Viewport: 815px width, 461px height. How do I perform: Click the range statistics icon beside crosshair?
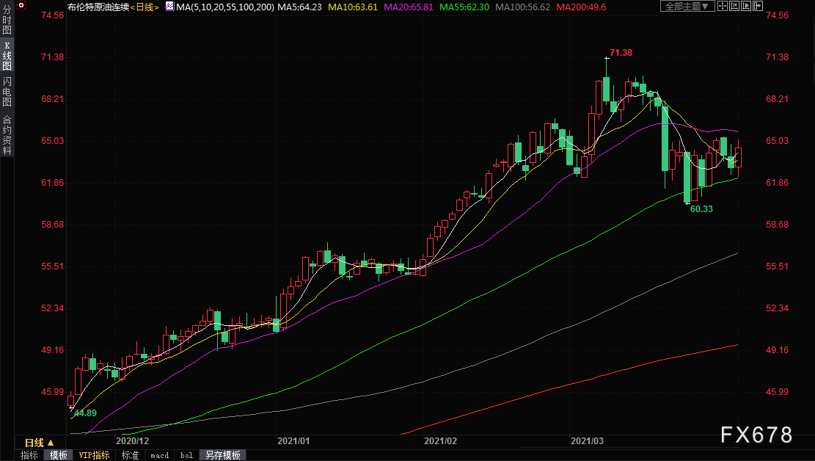(x=736, y=7)
